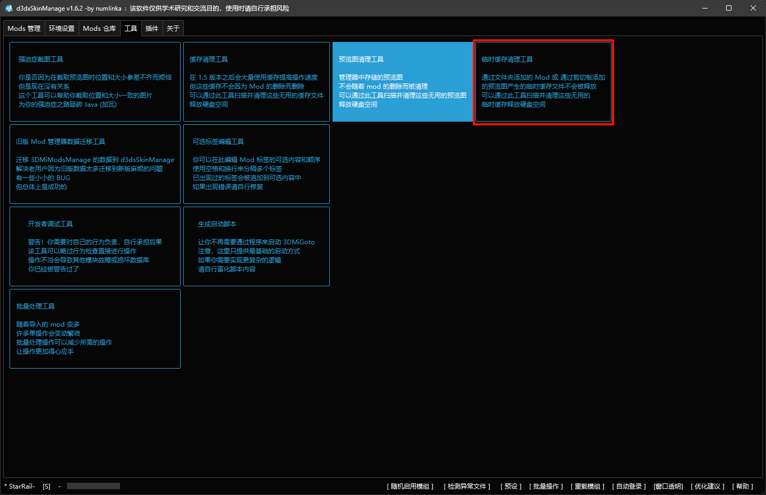Go to the 插件 tab
This screenshot has height=495, width=766.
pos(152,28)
